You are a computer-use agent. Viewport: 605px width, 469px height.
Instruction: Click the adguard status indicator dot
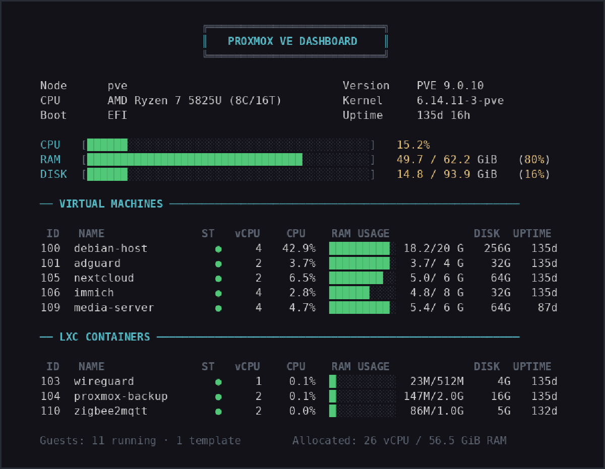[x=218, y=263]
